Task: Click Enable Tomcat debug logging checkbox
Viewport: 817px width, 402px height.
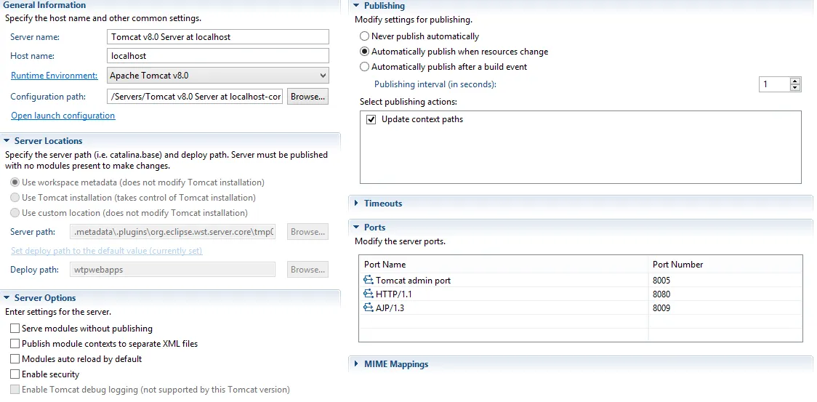Action: (x=15, y=390)
